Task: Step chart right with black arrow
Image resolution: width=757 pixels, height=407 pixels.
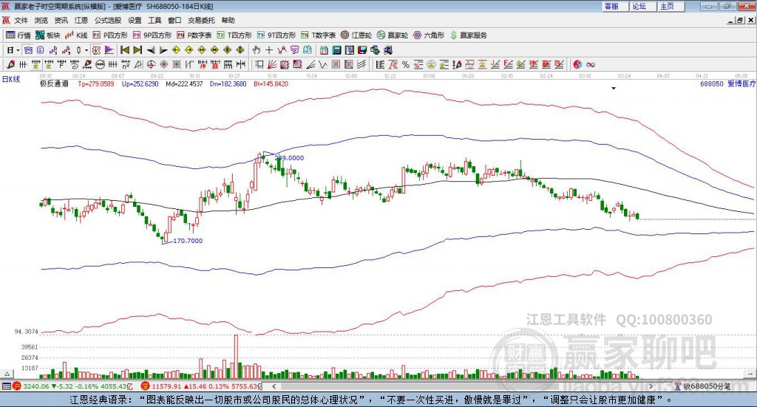Action: [163, 50]
